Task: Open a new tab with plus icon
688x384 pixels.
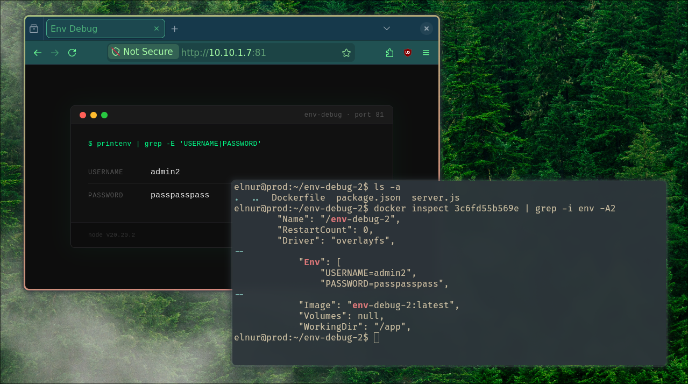Action: (174, 29)
